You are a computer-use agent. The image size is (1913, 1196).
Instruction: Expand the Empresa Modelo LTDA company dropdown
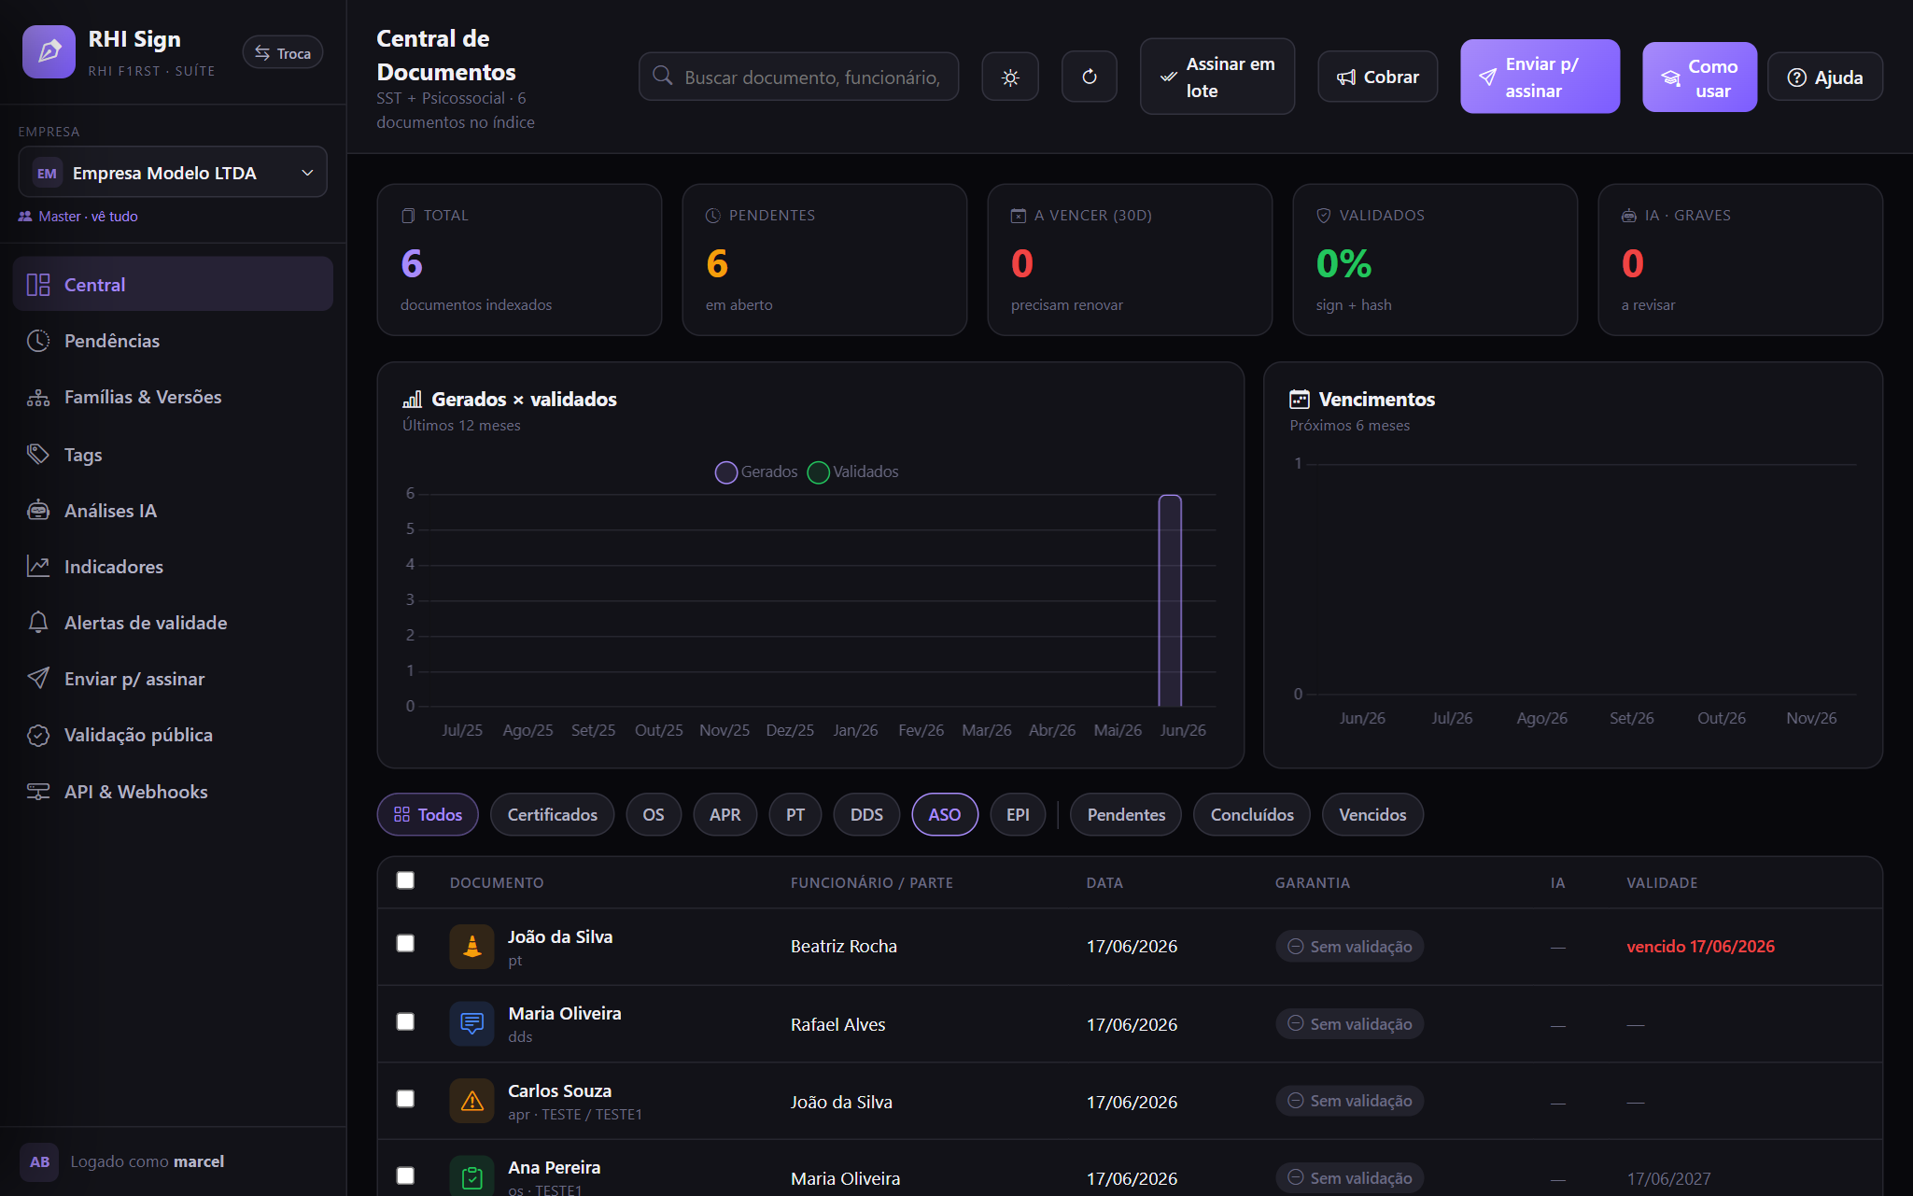[173, 173]
